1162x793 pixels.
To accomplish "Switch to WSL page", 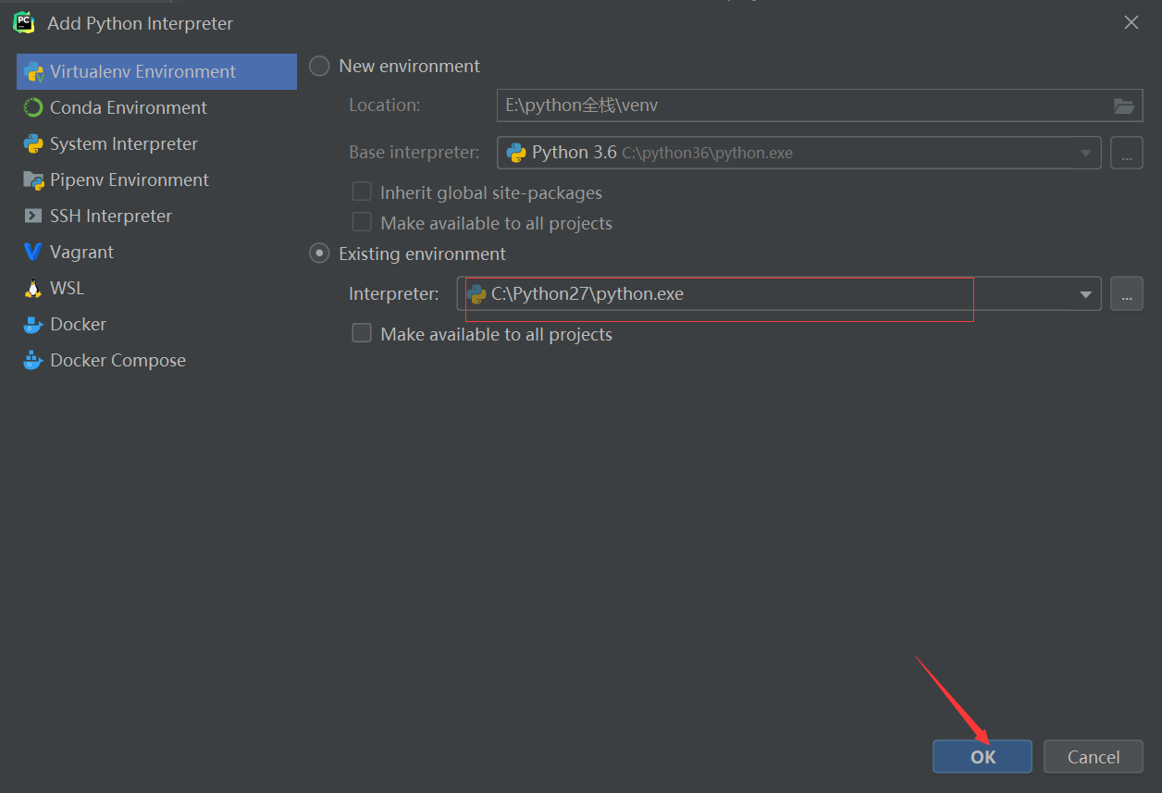I will pyautogui.click(x=156, y=288).
